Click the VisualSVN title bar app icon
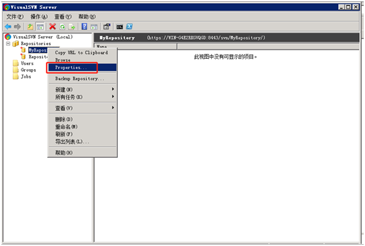 point(7,7)
